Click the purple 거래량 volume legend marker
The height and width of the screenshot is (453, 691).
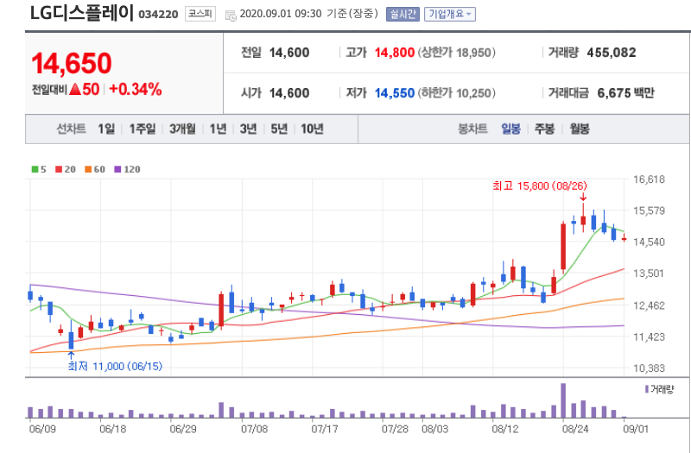[646, 389]
